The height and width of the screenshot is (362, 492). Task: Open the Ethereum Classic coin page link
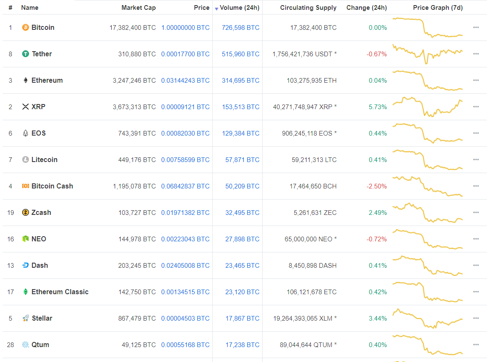pos(60,292)
